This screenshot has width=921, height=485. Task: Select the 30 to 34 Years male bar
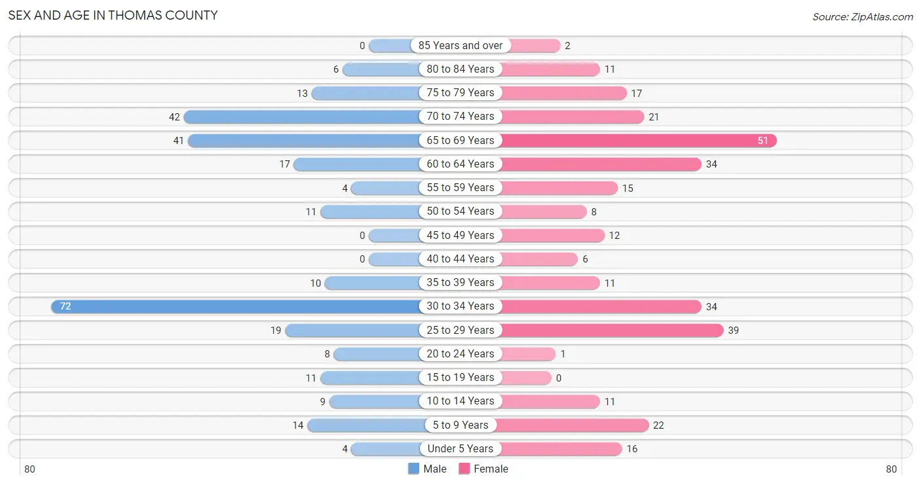click(x=236, y=306)
